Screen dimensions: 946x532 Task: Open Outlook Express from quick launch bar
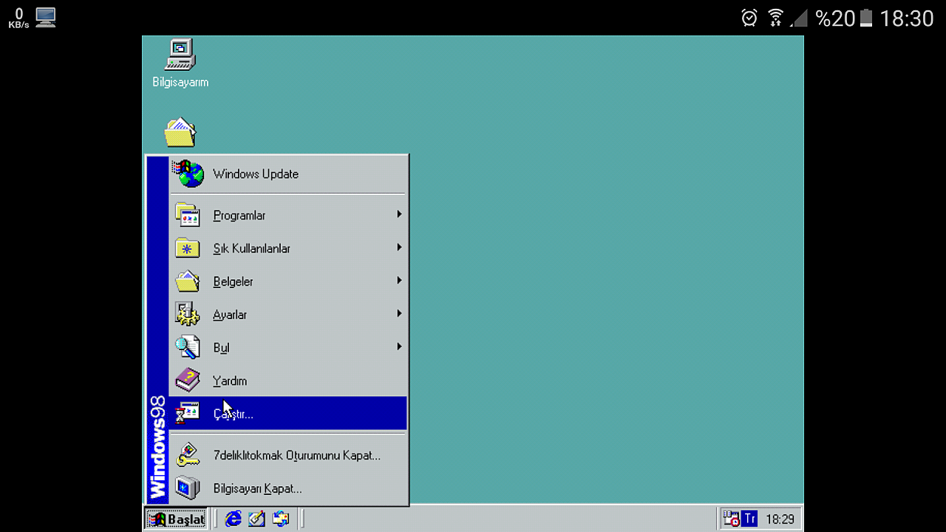[280, 519]
